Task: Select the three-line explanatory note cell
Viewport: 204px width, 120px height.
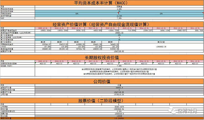Action: click(x=119, y=72)
